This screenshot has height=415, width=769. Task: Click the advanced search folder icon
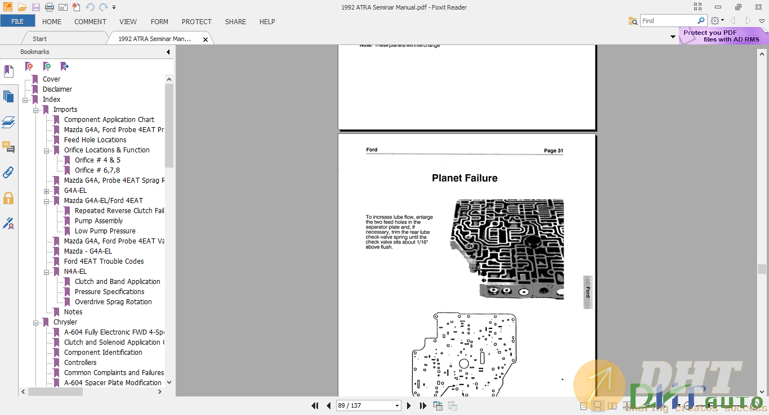[x=633, y=21]
